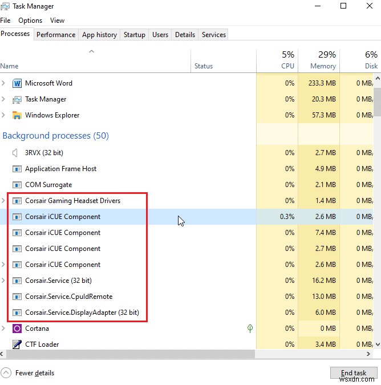Switch to the Services tab

(213, 35)
